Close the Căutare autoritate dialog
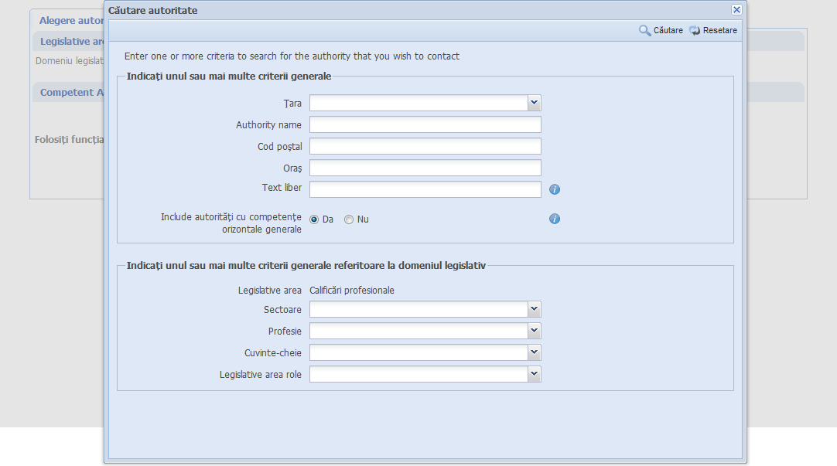The width and height of the screenshot is (837, 466). [736, 9]
